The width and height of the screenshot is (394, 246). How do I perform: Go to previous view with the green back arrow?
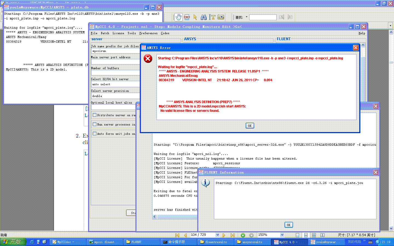243,235
